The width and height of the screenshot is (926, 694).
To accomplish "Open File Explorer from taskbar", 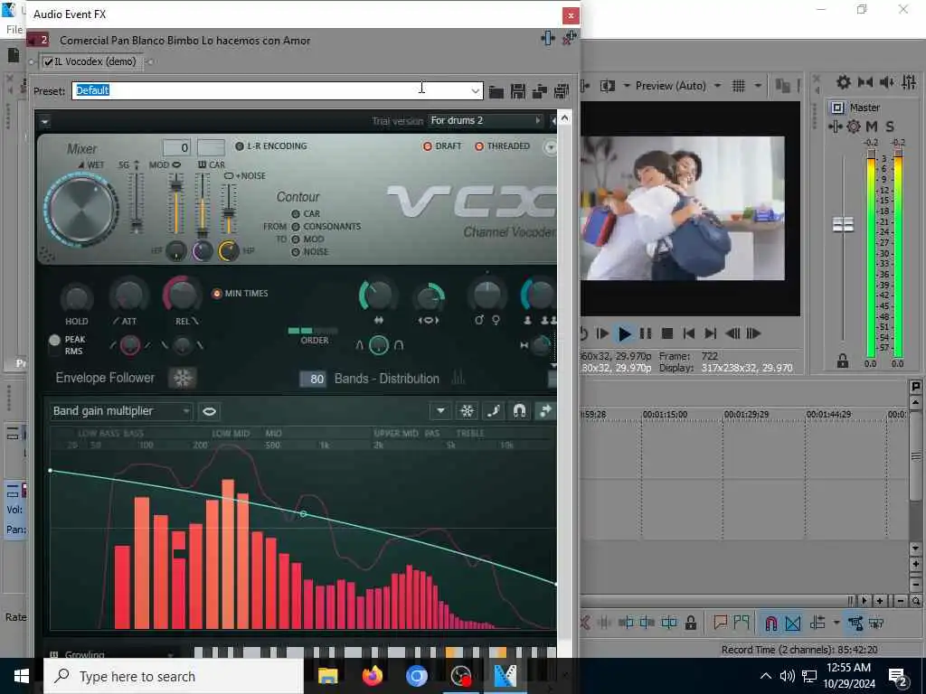I will [327, 676].
